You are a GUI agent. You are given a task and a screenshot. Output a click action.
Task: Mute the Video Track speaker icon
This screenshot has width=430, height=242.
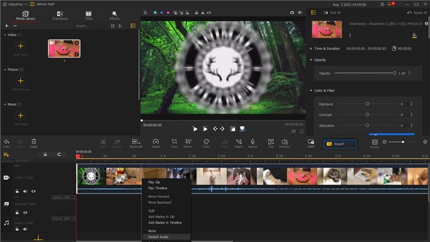pyautogui.click(x=25, y=192)
